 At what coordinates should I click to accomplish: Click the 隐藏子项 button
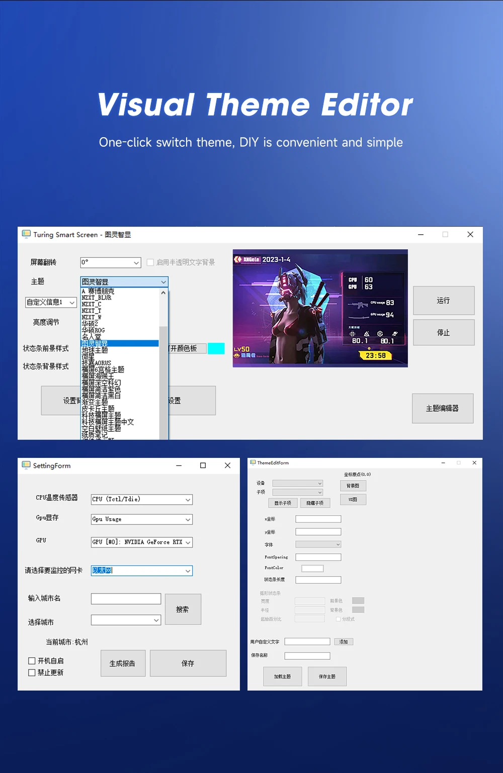[x=315, y=503]
